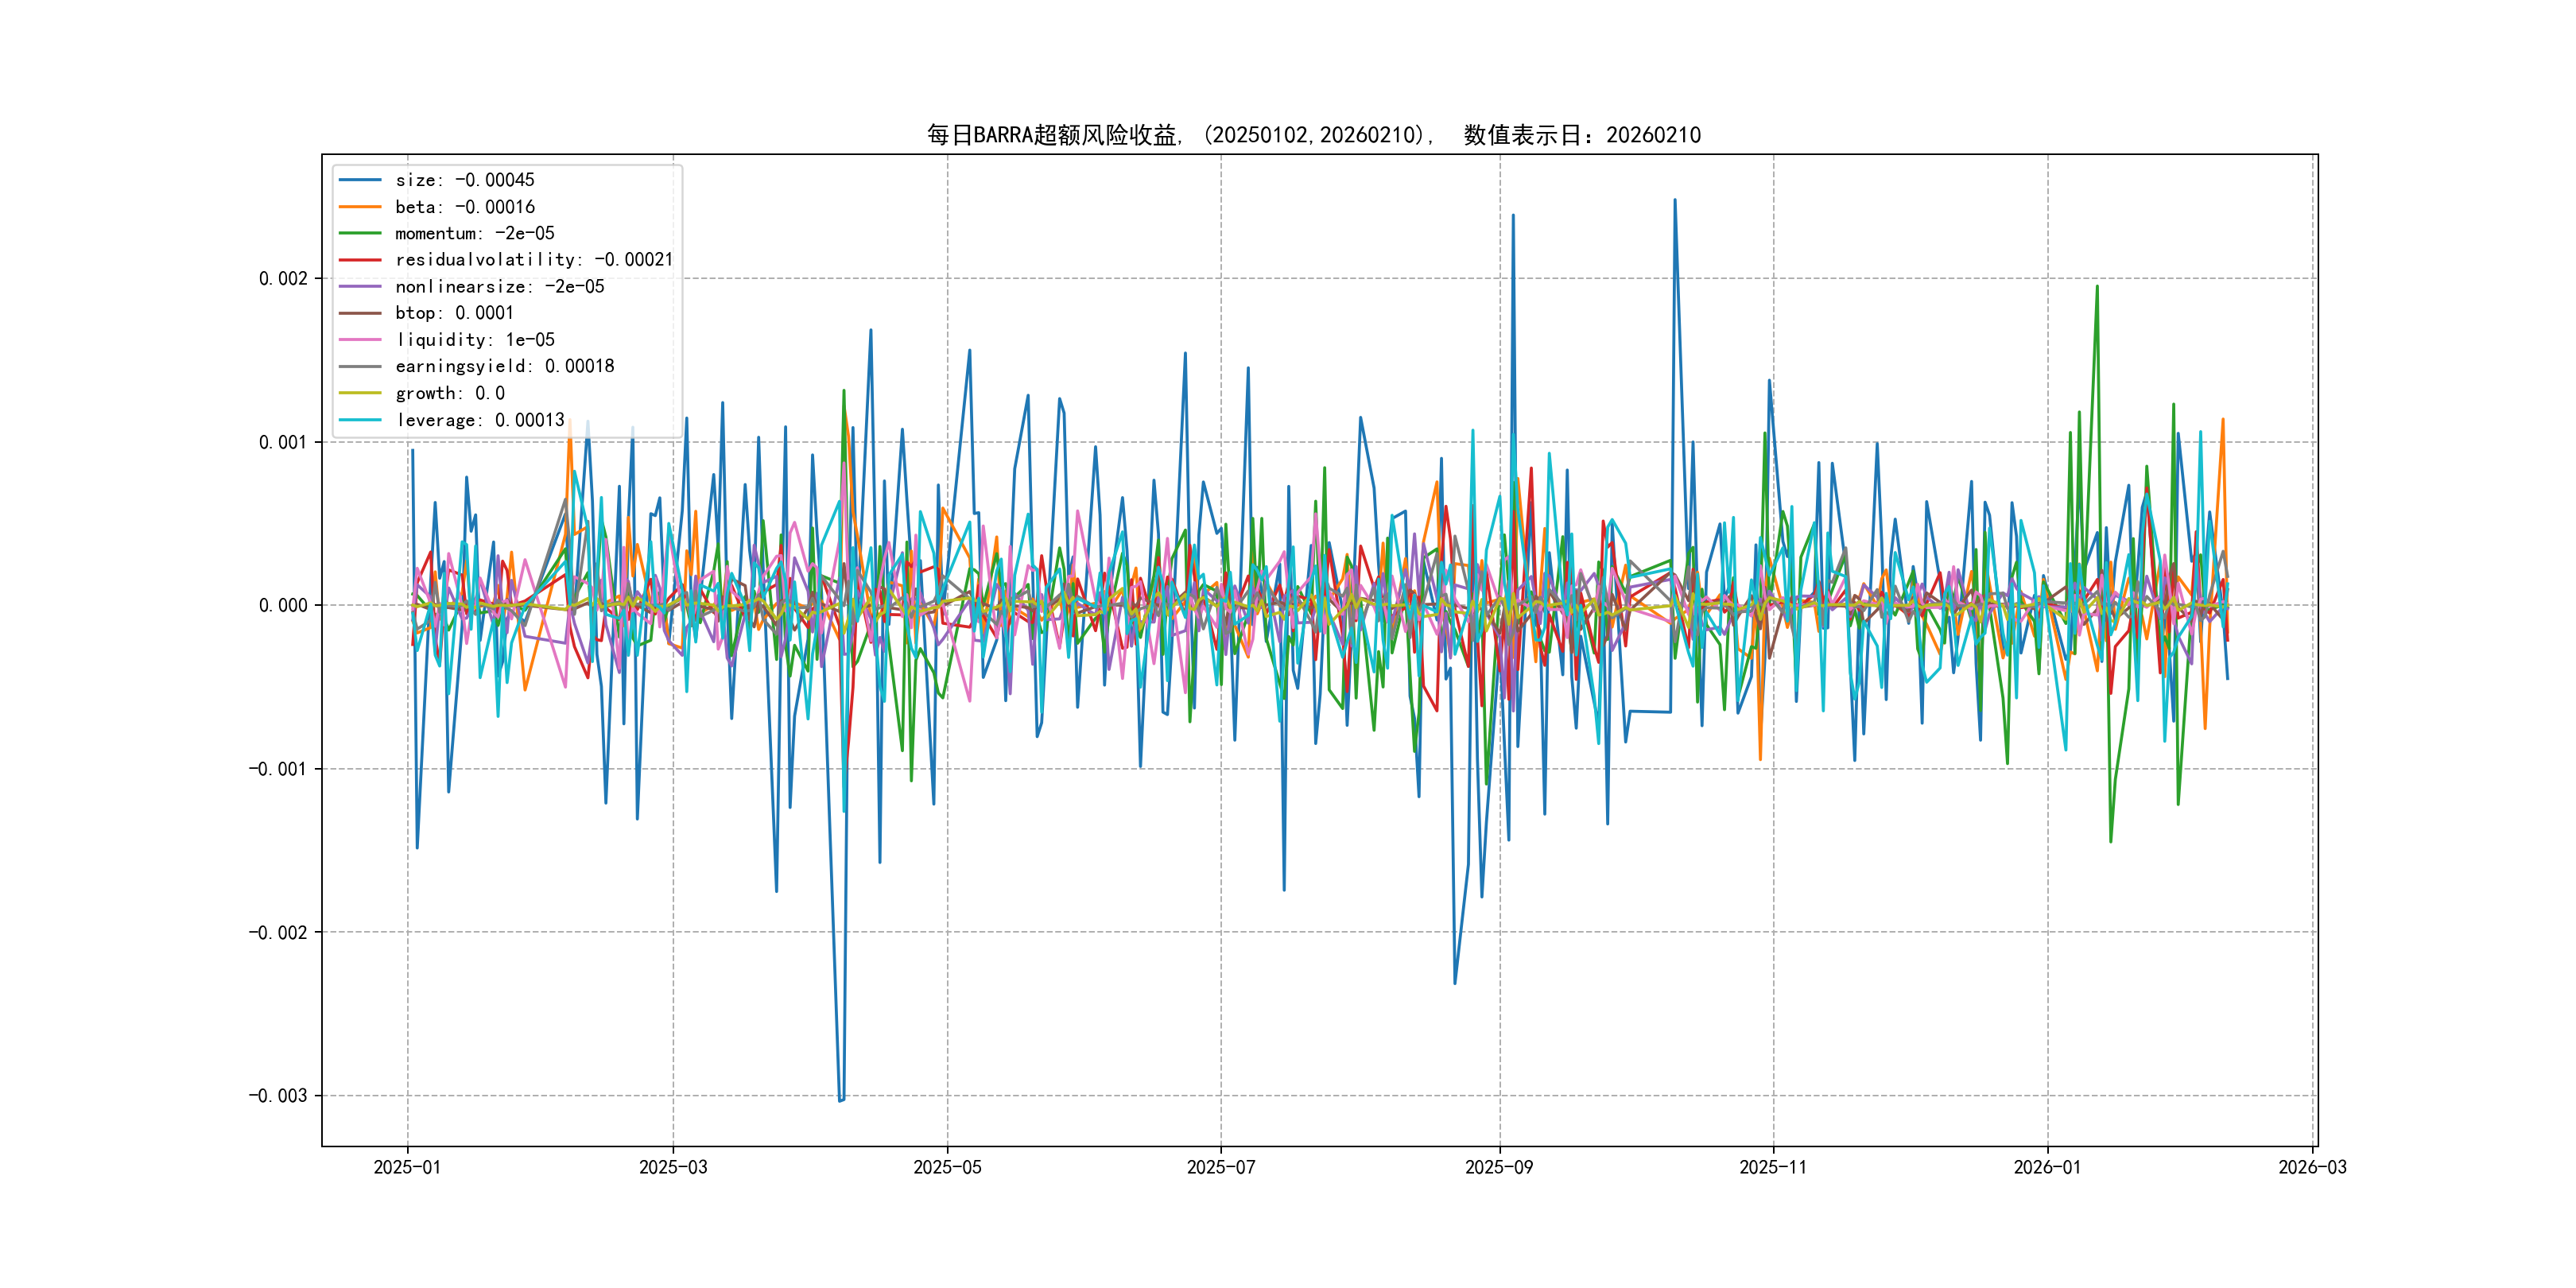Click the residualvolatility legend label

pos(533,260)
